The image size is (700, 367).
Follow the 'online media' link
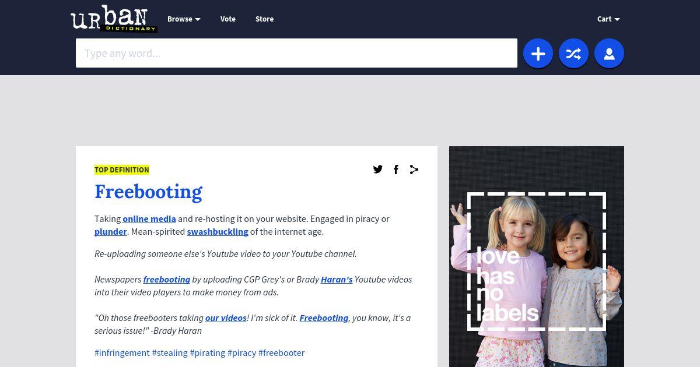pos(149,218)
